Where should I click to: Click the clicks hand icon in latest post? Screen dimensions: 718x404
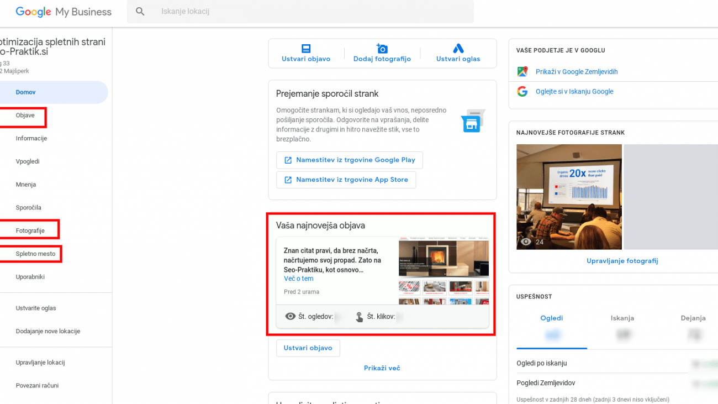click(359, 317)
